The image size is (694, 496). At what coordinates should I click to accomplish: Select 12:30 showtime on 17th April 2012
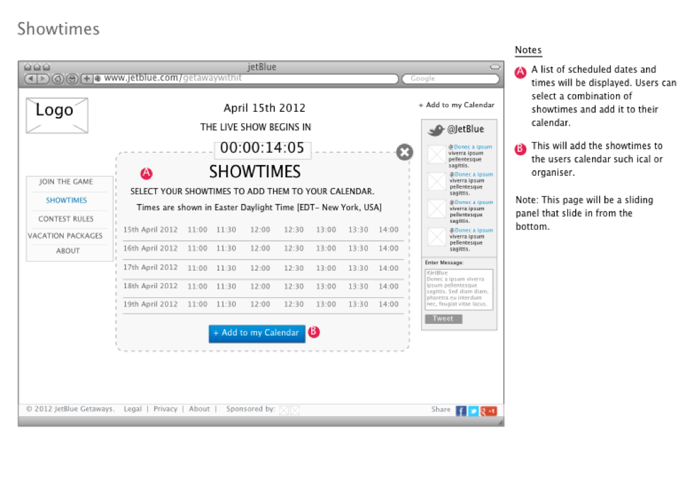coord(294,268)
